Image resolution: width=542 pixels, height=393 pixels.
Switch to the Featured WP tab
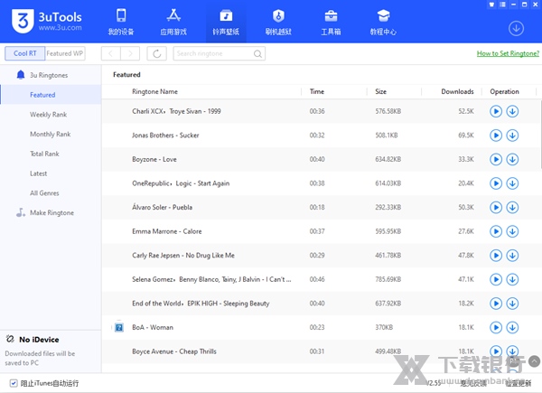(65, 53)
